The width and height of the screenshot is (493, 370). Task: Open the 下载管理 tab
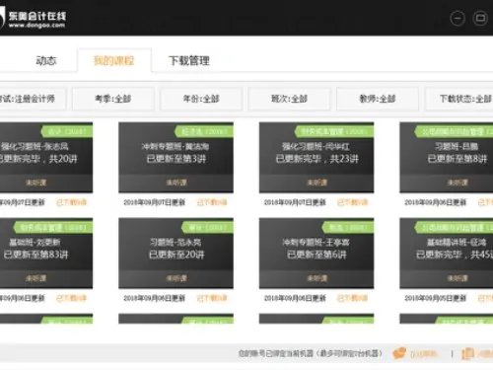(189, 61)
